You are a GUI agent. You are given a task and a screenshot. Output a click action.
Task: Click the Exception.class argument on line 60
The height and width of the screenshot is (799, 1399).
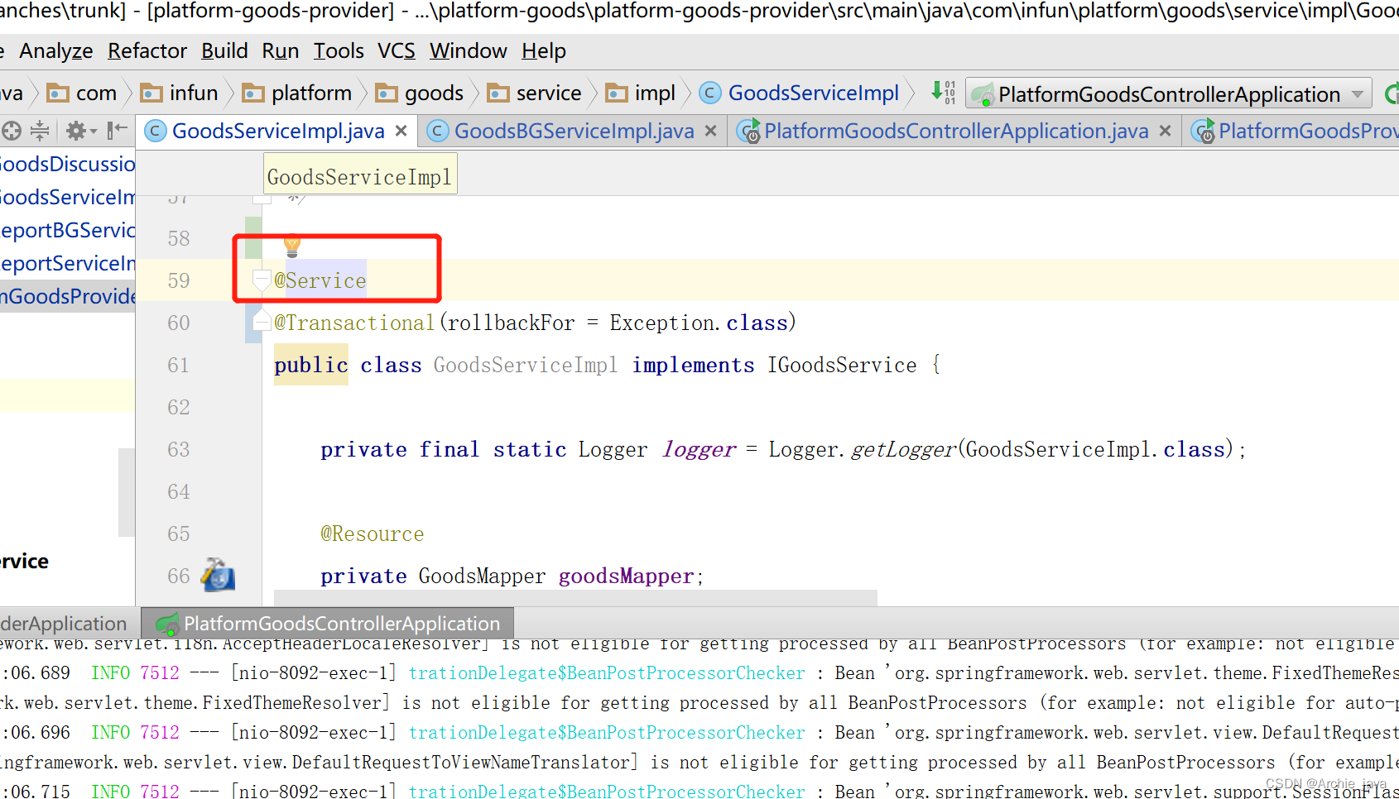[699, 323]
